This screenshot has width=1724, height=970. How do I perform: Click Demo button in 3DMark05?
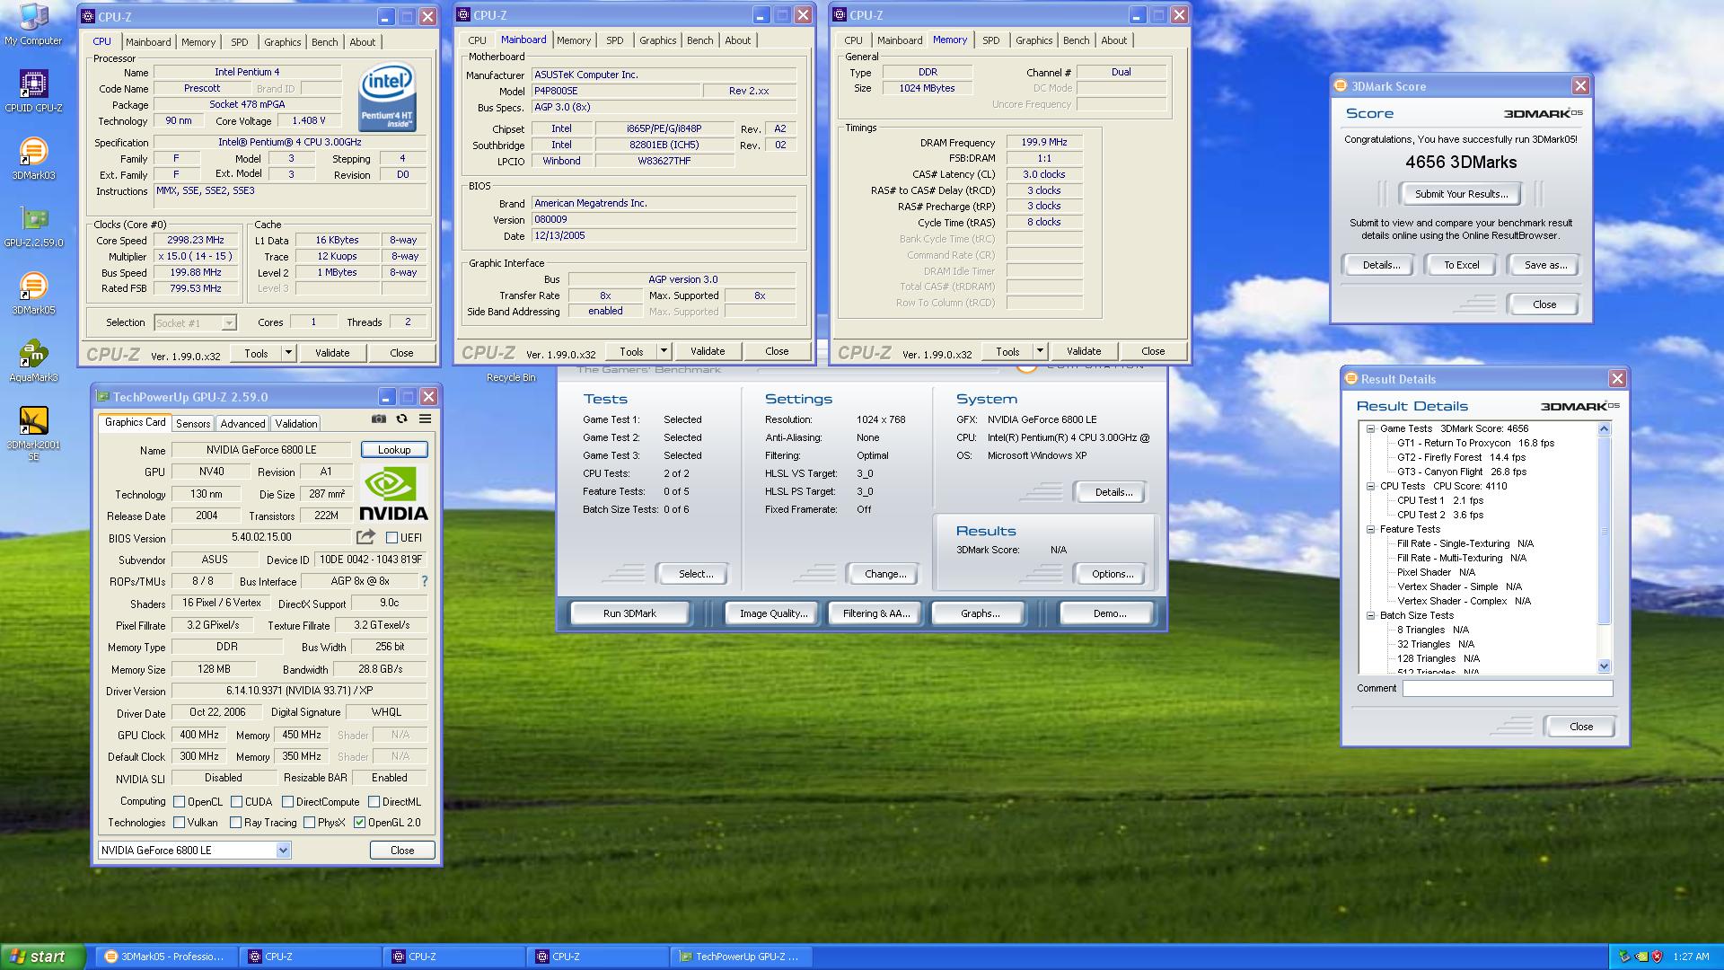(x=1109, y=613)
